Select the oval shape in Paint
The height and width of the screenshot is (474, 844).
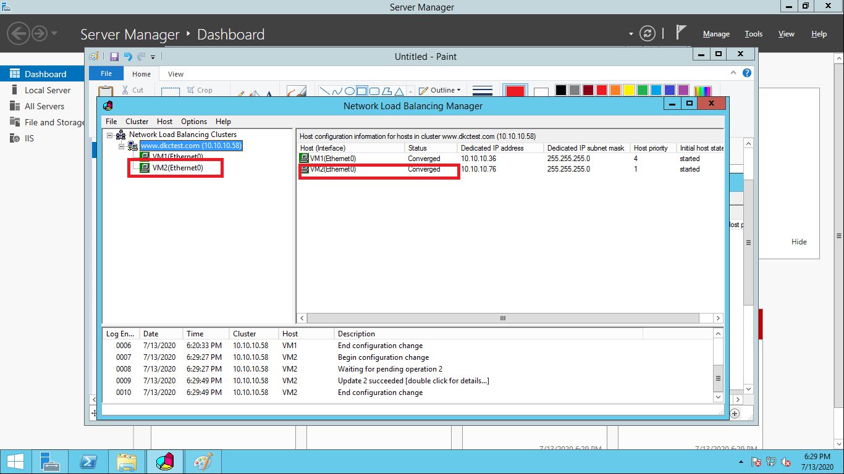click(x=350, y=91)
